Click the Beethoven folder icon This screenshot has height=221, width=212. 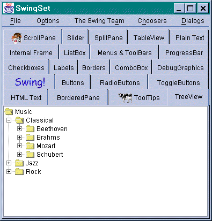click(x=30, y=129)
